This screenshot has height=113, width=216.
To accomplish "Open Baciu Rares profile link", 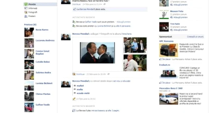I will pyautogui.click(x=42, y=29).
